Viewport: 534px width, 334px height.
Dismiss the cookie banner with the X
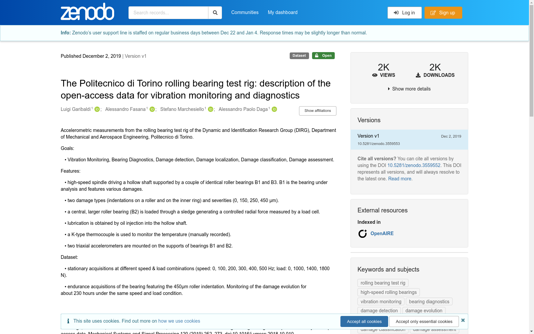463,320
